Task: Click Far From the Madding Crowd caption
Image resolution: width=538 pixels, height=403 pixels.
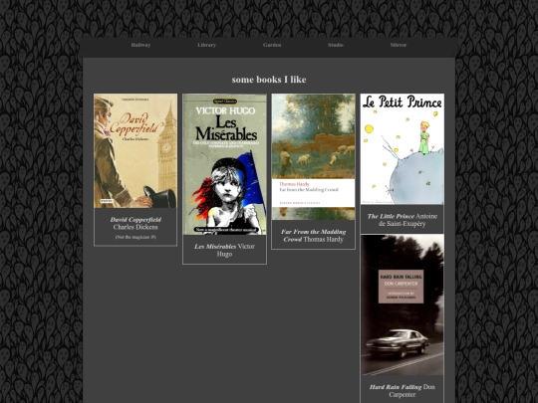Action: coord(313,236)
